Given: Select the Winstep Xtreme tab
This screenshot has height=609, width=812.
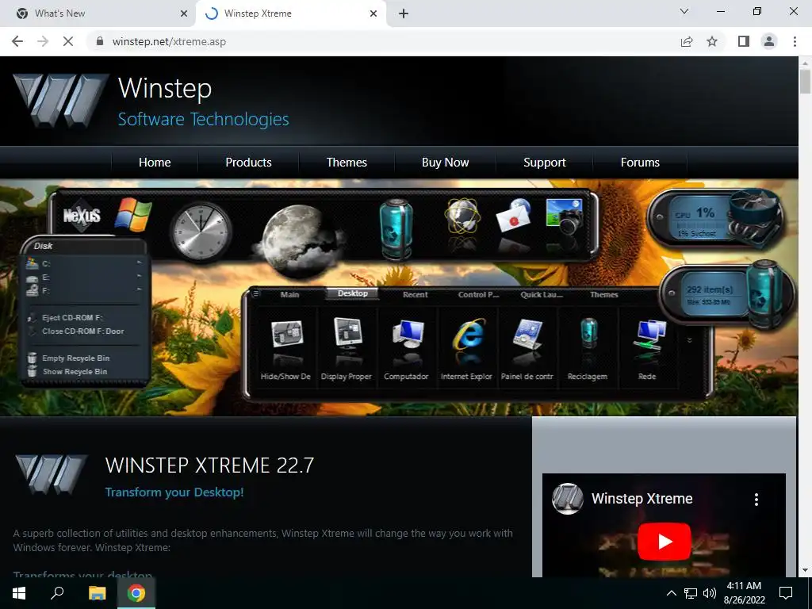Looking at the screenshot, I should [290, 13].
